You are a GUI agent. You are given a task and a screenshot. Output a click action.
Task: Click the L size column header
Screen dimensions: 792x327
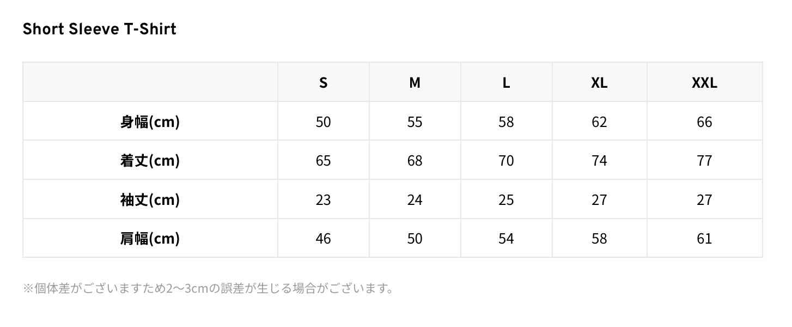click(506, 82)
